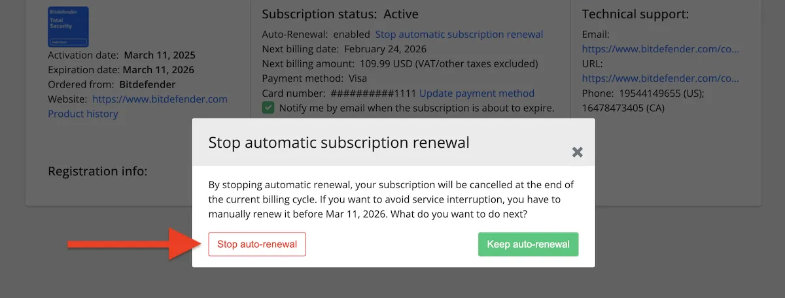Click the March 11, 2026 expiration date

coord(159,70)
